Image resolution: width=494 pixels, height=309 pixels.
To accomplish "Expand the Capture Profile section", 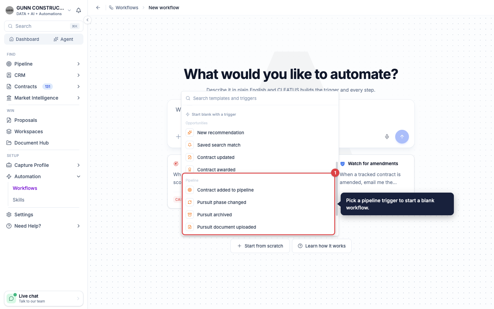I will (79, 165).
